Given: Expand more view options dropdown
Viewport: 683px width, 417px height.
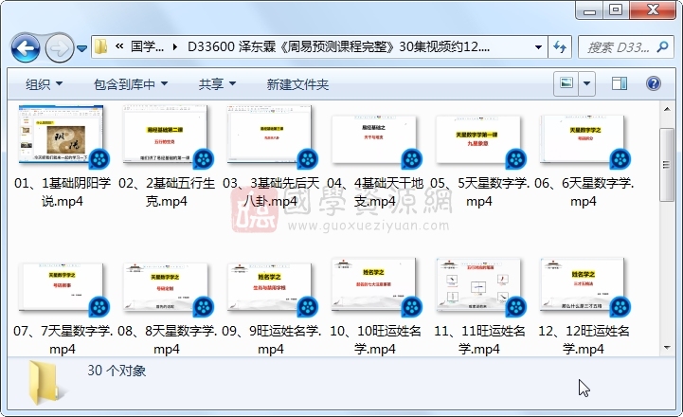Looking at the screenshot, I should click(x=586, y=83).
